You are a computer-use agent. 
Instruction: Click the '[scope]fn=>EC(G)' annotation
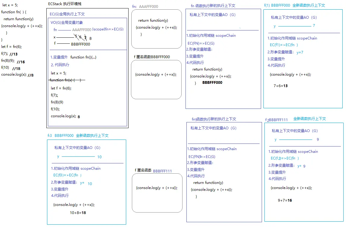pos(108,29)
